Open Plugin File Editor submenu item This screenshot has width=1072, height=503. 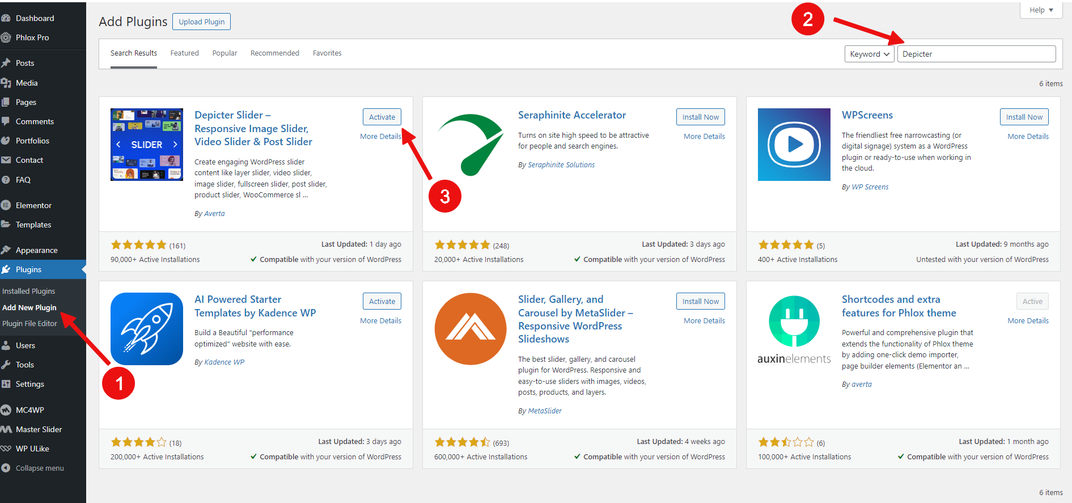coord(30,323)
